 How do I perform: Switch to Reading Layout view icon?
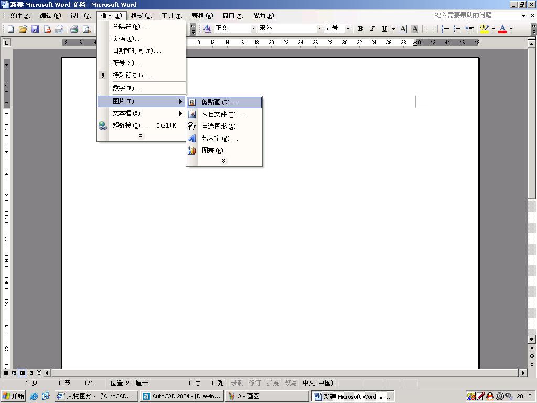pyautogui.click(x=39, y=373)
